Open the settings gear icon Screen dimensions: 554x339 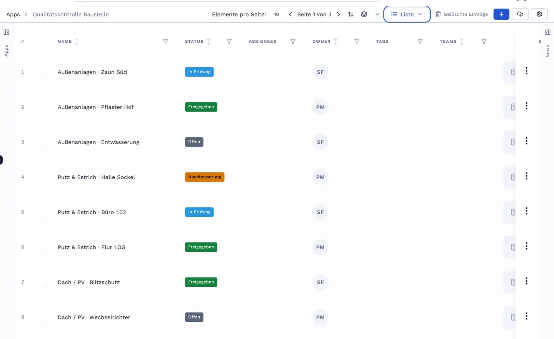[539, 14]
